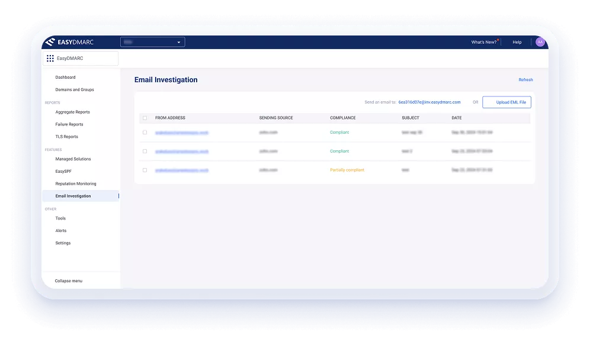Open the Dashboard page
Viewport: 590px width, 342px height.
(65, 77)
